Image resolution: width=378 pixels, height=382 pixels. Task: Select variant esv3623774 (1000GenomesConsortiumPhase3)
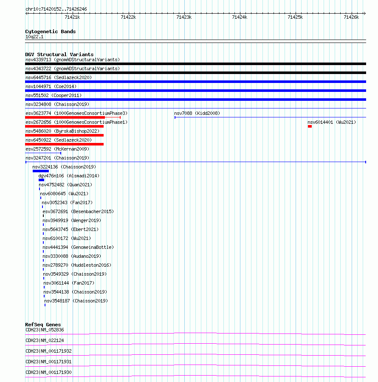(76, 113)
